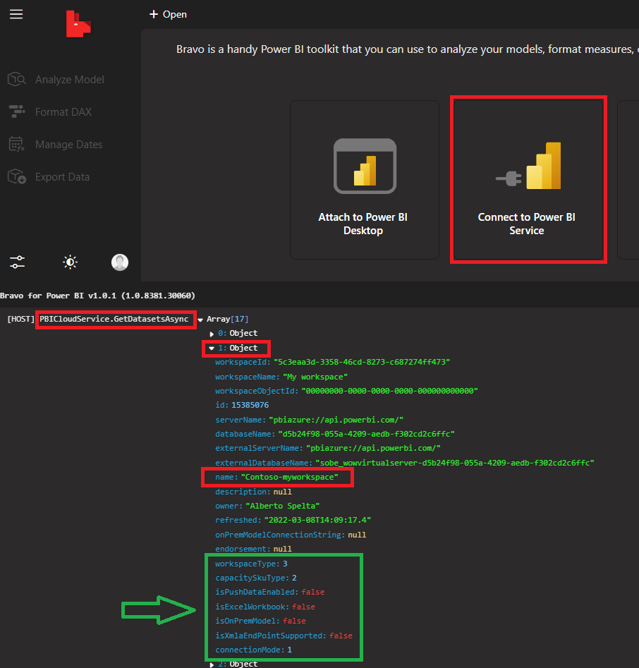Toggle light and dark theme
The height and width of the screenshot is (668, 639).
click(70, 262)
